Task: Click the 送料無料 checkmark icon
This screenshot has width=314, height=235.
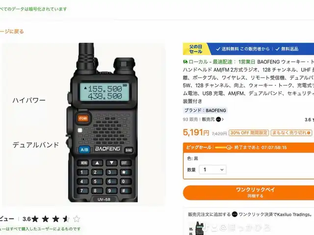Action: 218,49
